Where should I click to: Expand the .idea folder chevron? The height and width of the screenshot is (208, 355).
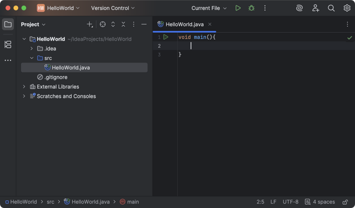pyautogui.click(x=32, y=48)
